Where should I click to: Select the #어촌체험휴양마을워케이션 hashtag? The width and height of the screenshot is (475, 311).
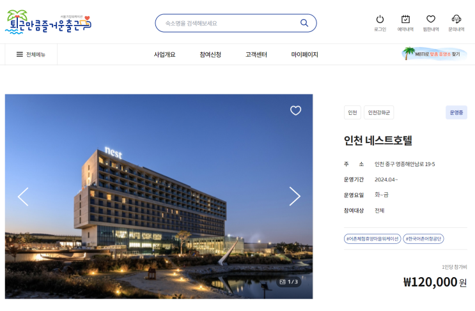tap(372, 239)
